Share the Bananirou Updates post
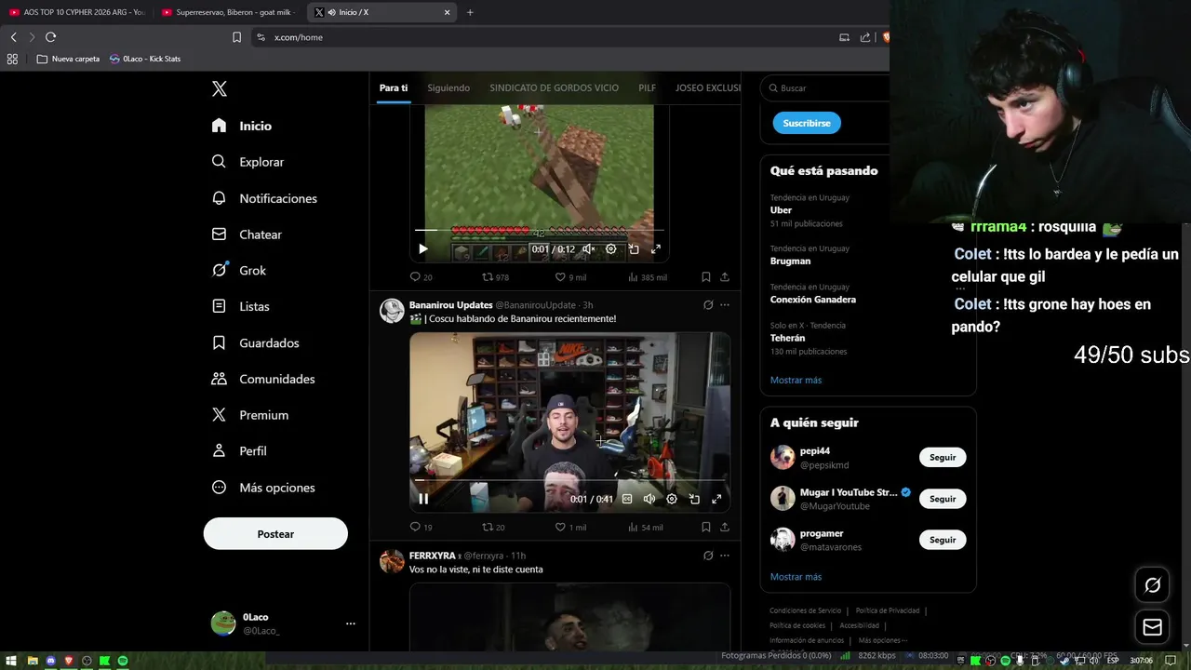The image size is (1191, 670). 725,527
